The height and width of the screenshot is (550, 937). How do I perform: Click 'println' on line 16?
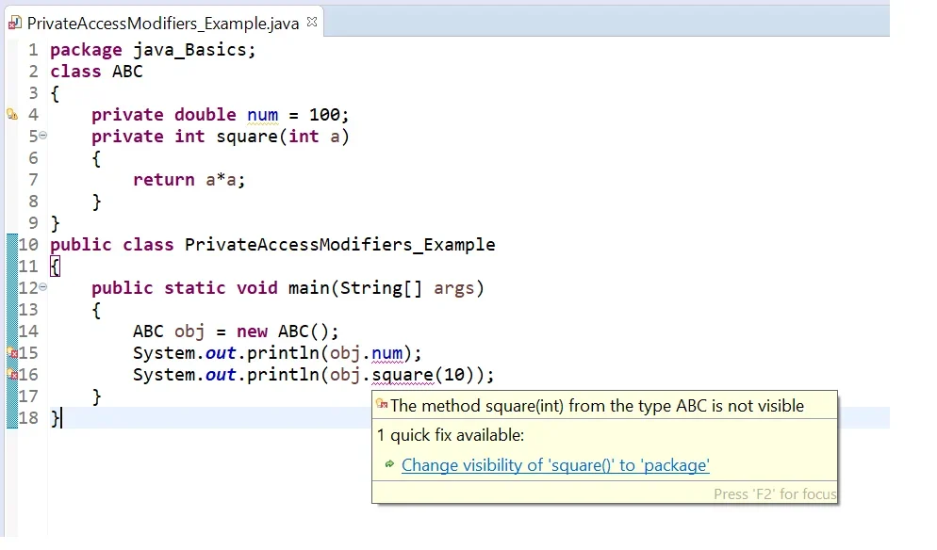[283, 375]
